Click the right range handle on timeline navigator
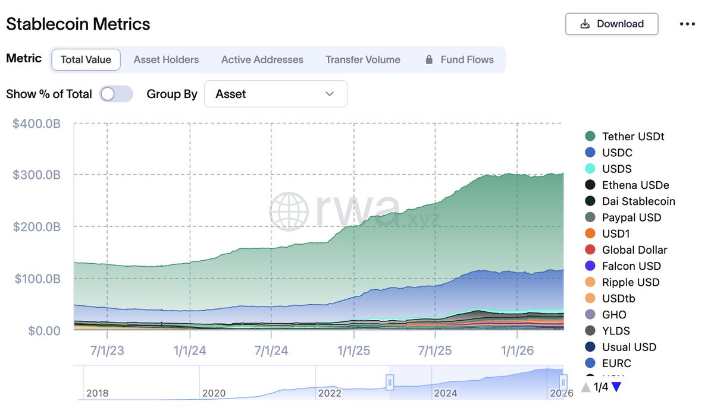This screenshot has width=714, height=417. pyautogui.click(x=563, y=382)
